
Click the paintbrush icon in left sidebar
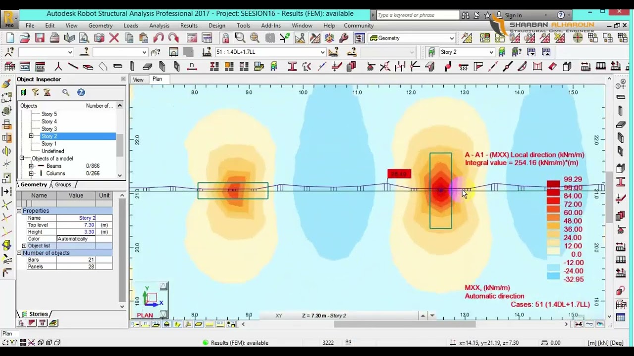tap(6, 85)
